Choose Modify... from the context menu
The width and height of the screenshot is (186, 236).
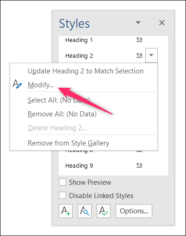point(41,85)
